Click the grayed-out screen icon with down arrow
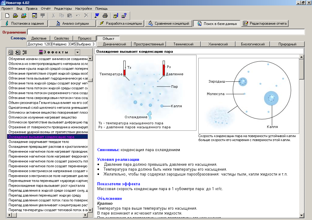This screenshot has height=220, width=312. [x=43, y=16]
